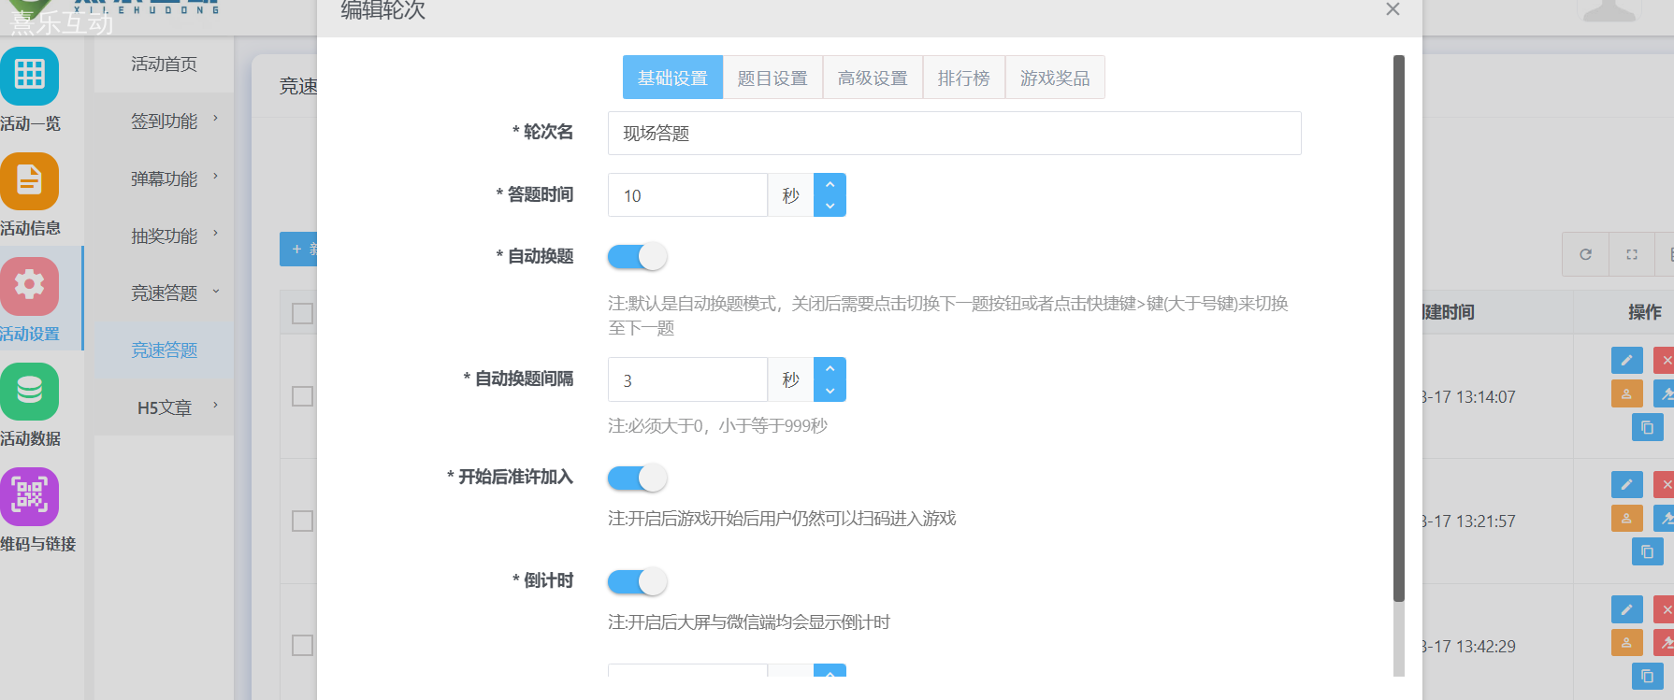Viewport: 1674px width, 700px height.
Task: Expand the H5文章 menu
Action: coord(164,407)
